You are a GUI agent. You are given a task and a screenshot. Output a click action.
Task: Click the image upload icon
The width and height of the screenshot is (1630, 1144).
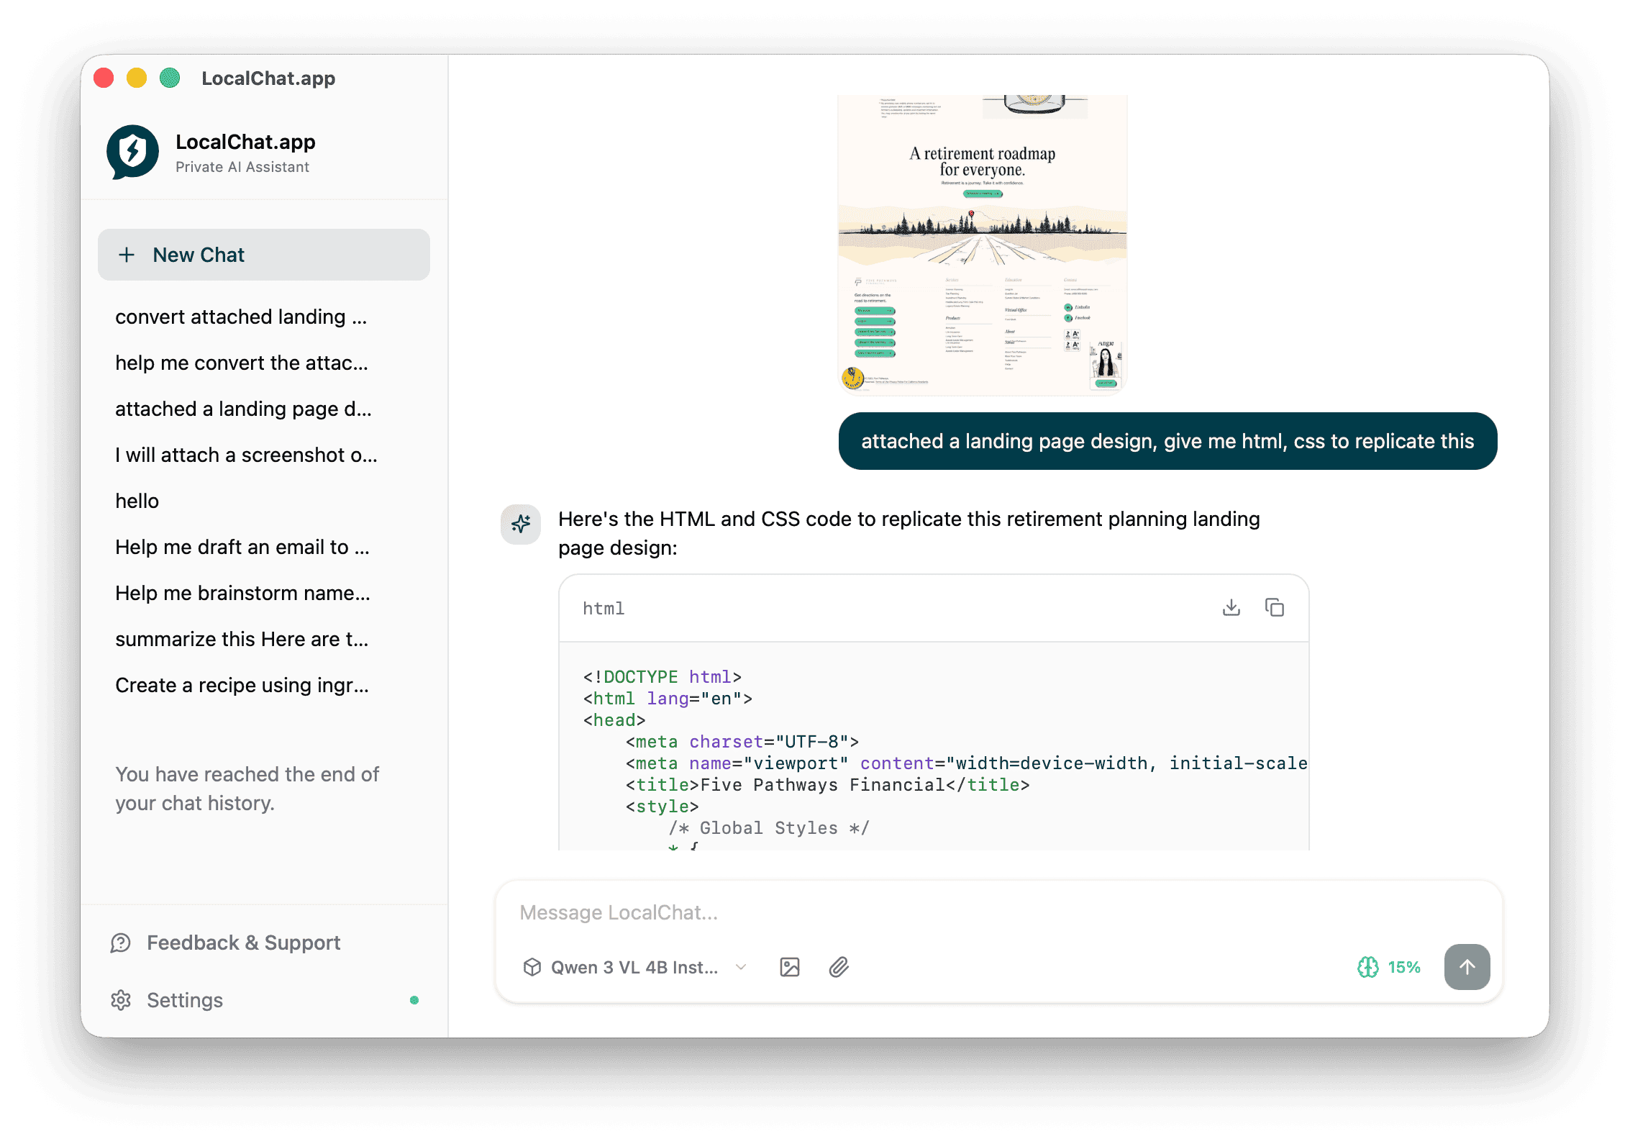(789, 967)
